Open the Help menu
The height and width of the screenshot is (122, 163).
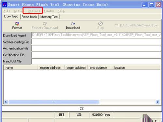(61, 11)
